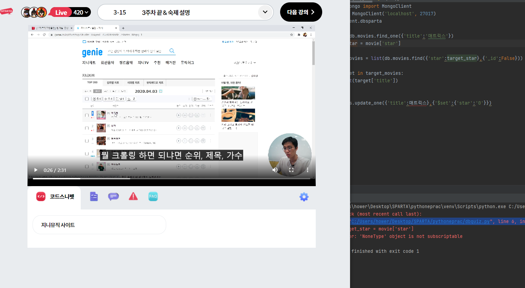Play the lecture video
The image size is (525, 288).
[x=36, y=170]
